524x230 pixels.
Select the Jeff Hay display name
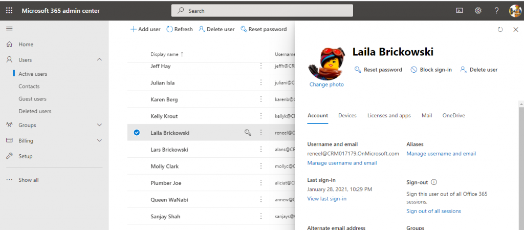pyautogui.click(x=160, y=66)
